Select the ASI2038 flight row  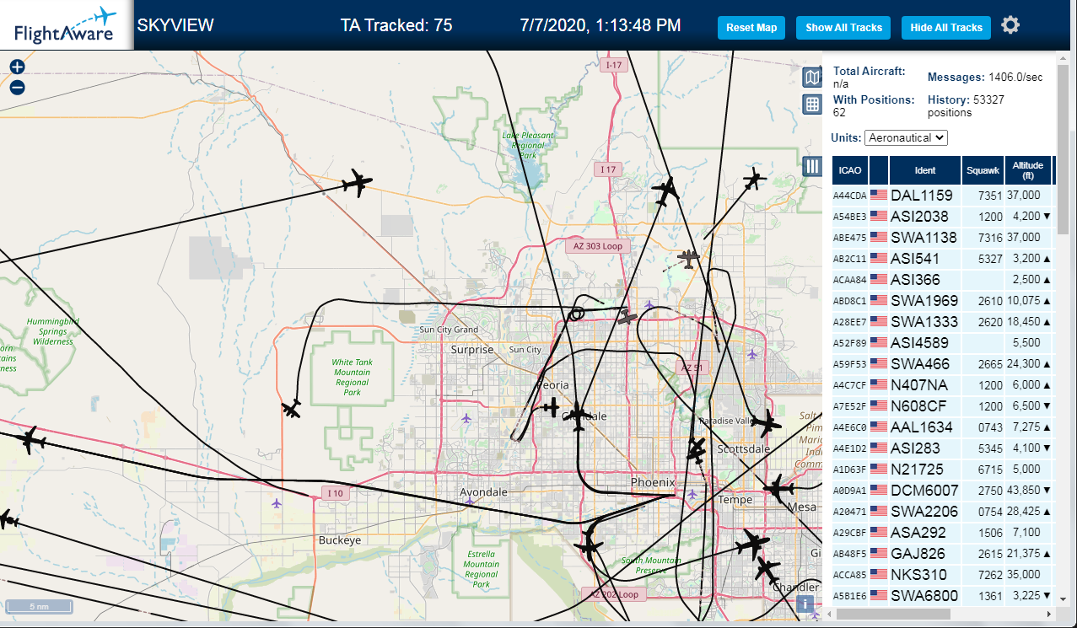click(943, 216)
